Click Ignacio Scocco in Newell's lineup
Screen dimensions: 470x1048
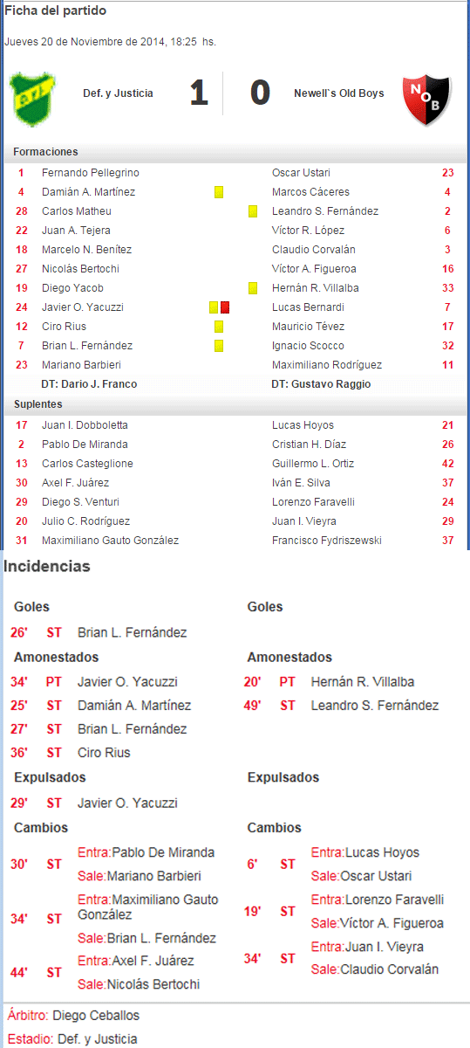pos(308,346)
